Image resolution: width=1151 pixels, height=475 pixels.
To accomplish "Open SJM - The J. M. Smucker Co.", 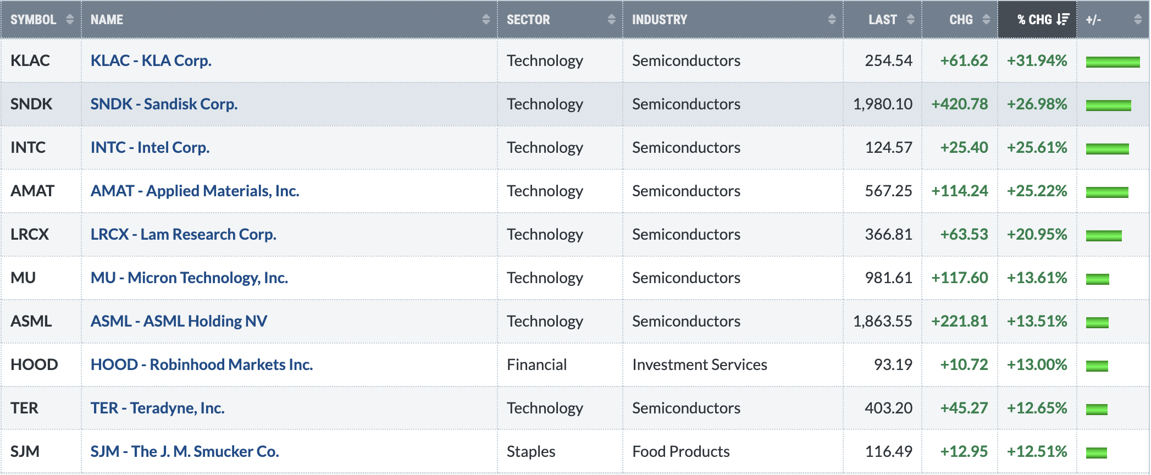I will [x=185, y=451].
